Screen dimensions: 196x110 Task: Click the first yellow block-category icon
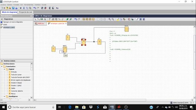point(84,19)
